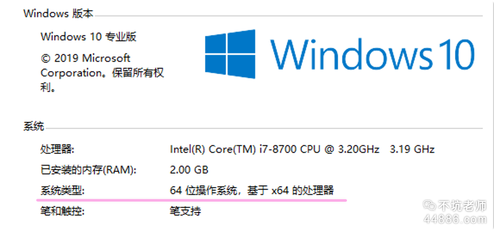Select the "2.00 GB" memory value
This screenshot has height=231, width=494.
click(189, 170)
